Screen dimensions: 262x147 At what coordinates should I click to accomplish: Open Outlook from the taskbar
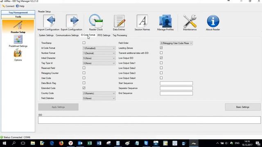pyautogui.click(x=80, y=143)
